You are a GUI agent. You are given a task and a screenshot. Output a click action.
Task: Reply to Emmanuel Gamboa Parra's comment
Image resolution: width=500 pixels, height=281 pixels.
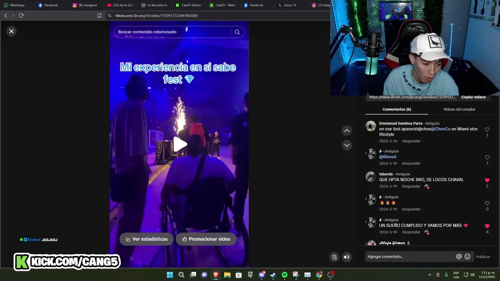[x=411, y=141]
